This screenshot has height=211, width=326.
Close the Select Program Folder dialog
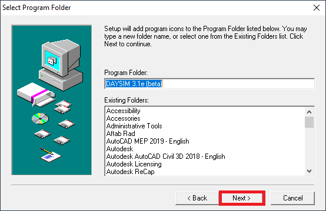click(x=317, y=8)
